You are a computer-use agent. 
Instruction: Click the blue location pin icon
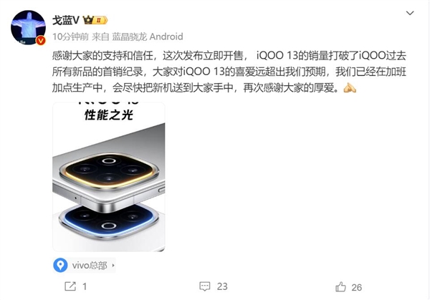point(60,265)
